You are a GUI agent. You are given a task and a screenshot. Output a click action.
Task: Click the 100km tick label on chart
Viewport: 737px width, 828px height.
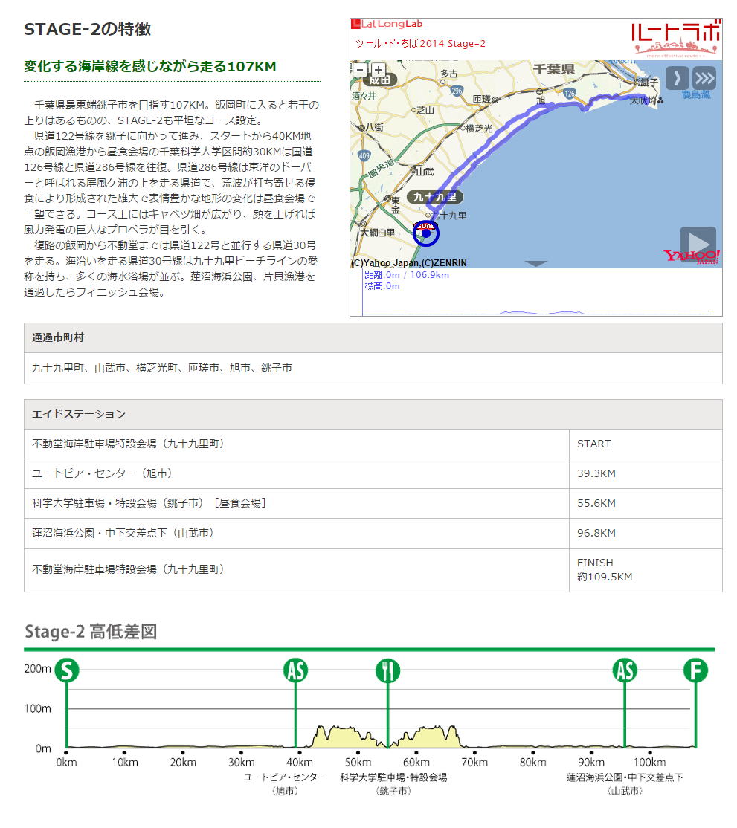(650, 763)
